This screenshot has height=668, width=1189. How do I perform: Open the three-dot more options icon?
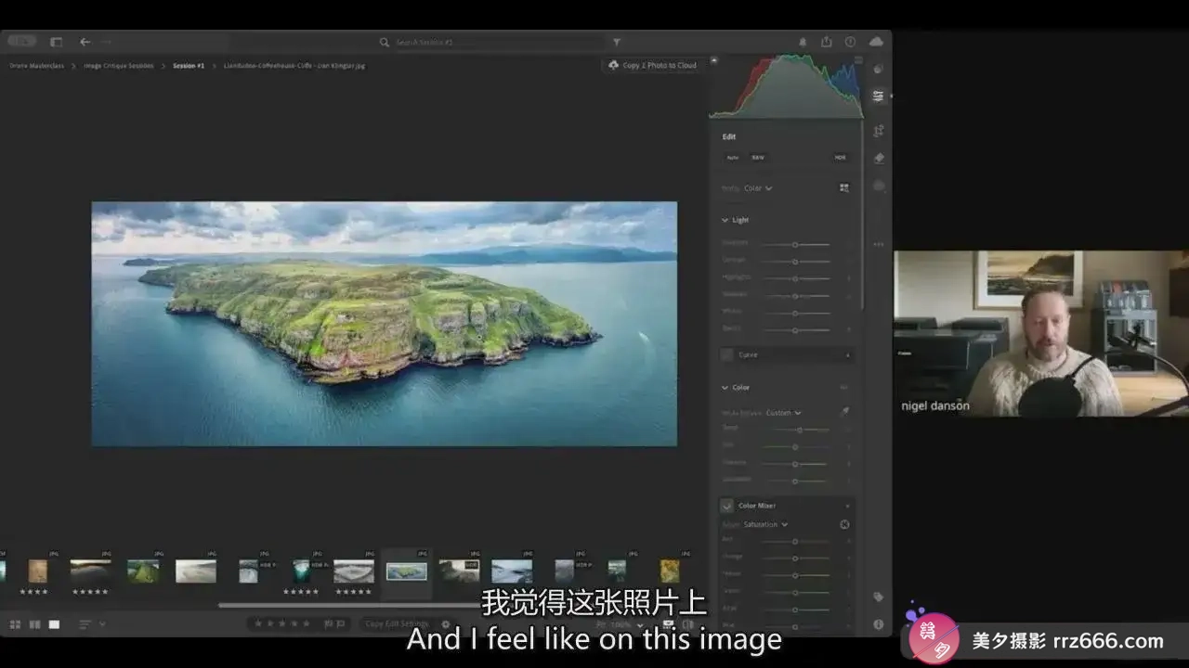878,245
